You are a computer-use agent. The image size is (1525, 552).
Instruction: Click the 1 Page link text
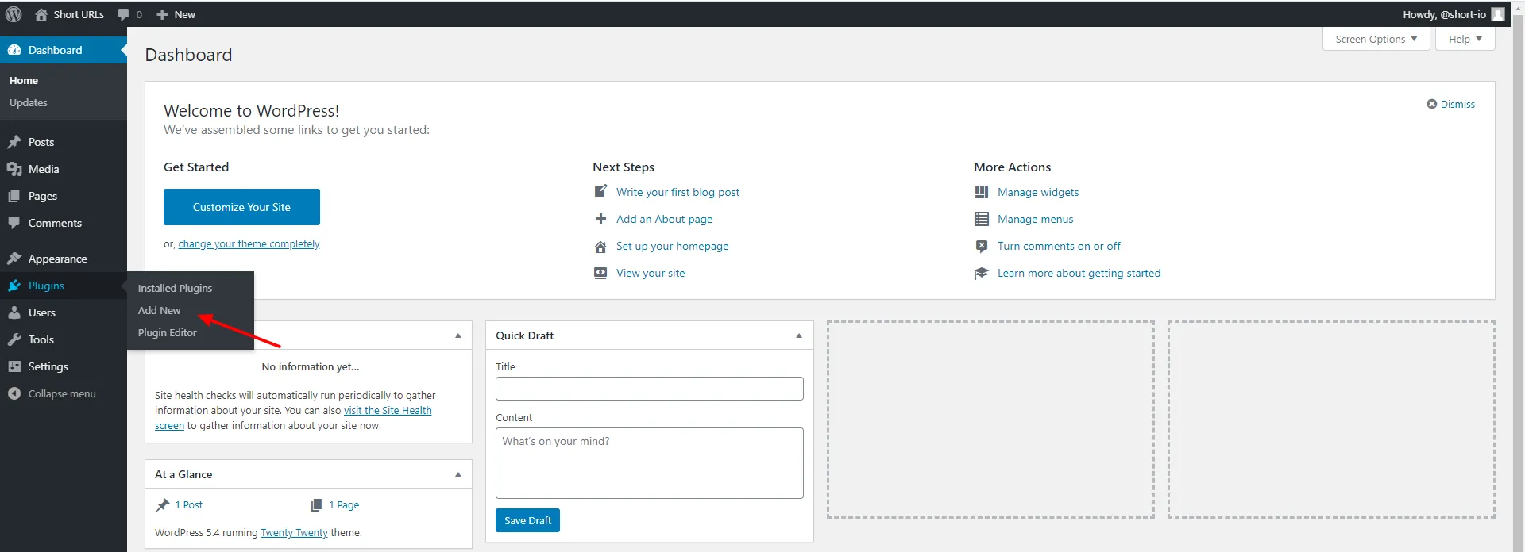point(344,505)
